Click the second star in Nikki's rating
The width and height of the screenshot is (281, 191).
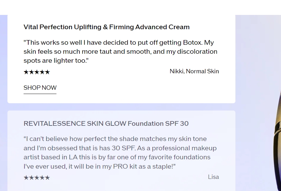(x=31, y=72)
